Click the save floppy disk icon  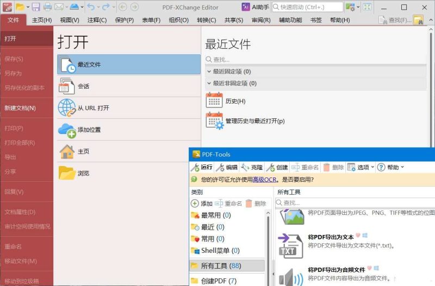pyautogui.click(x=36, y=7)
